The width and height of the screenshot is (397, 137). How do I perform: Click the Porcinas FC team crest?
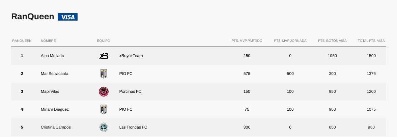pyautogui.click(x=104, y=91)
